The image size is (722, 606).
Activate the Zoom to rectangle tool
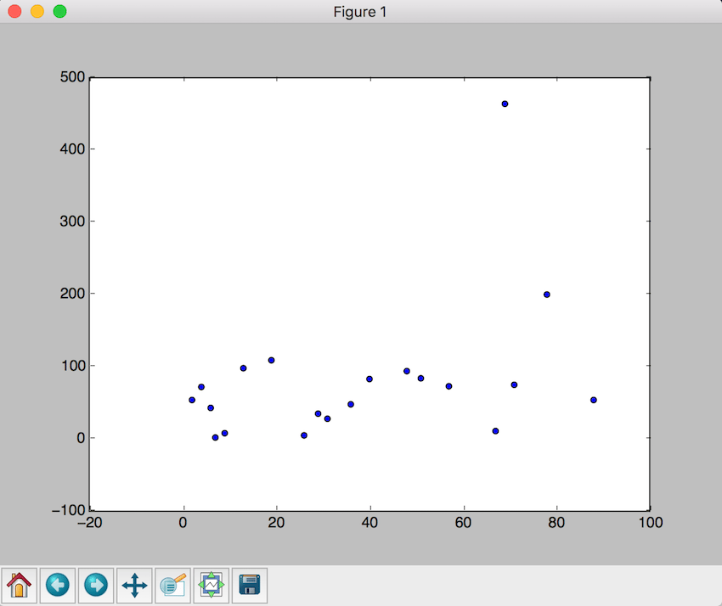coord(172,586)
